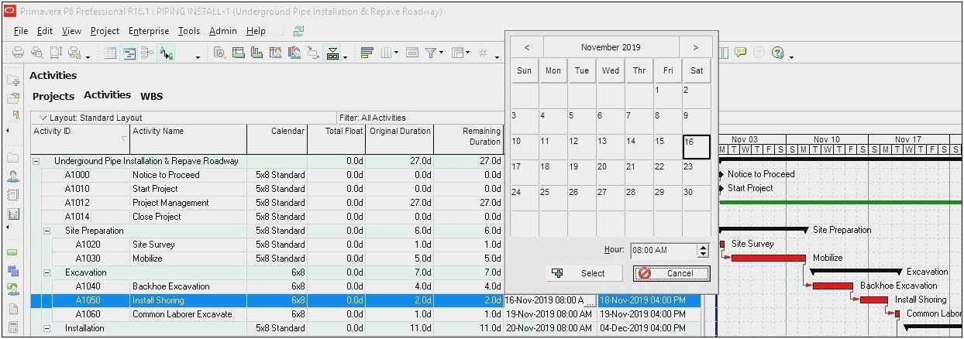964x339 pixels.
Task: Click the Columns toolbar icon
Action: [387, 53]
